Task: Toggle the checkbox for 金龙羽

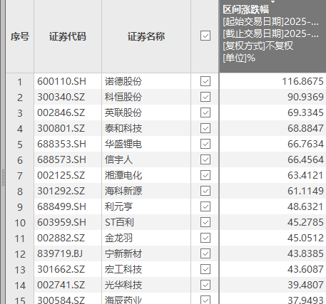Action: (205, 238)
